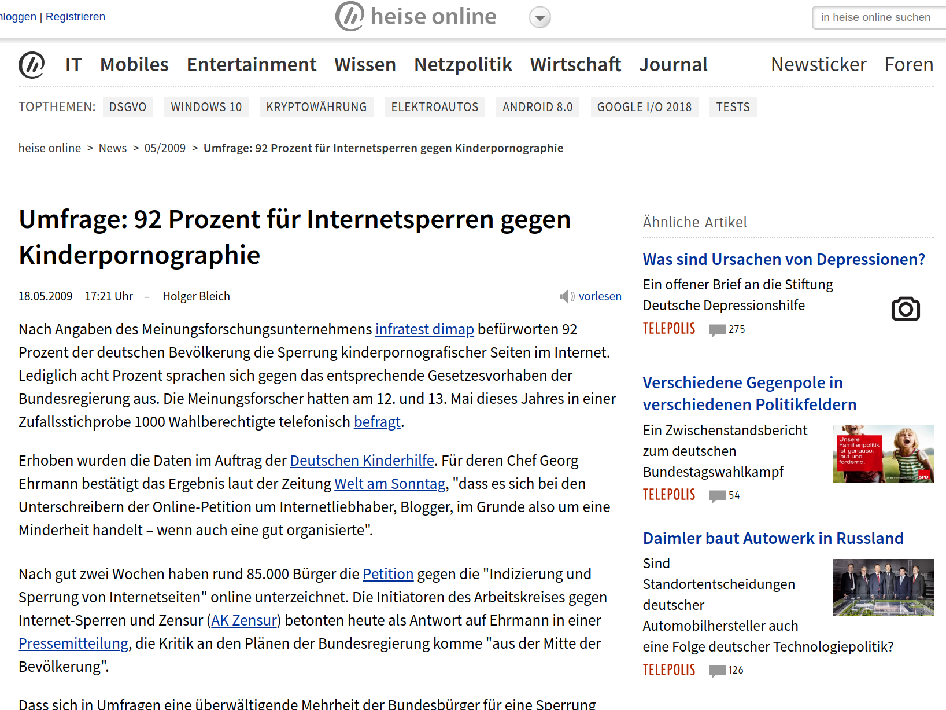Open the Deutschen Kinderhilfe link

362,461
